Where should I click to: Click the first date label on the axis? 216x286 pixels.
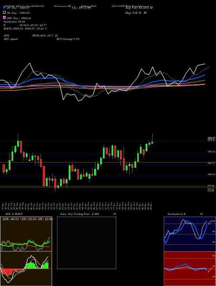click(x=3, y=206)
